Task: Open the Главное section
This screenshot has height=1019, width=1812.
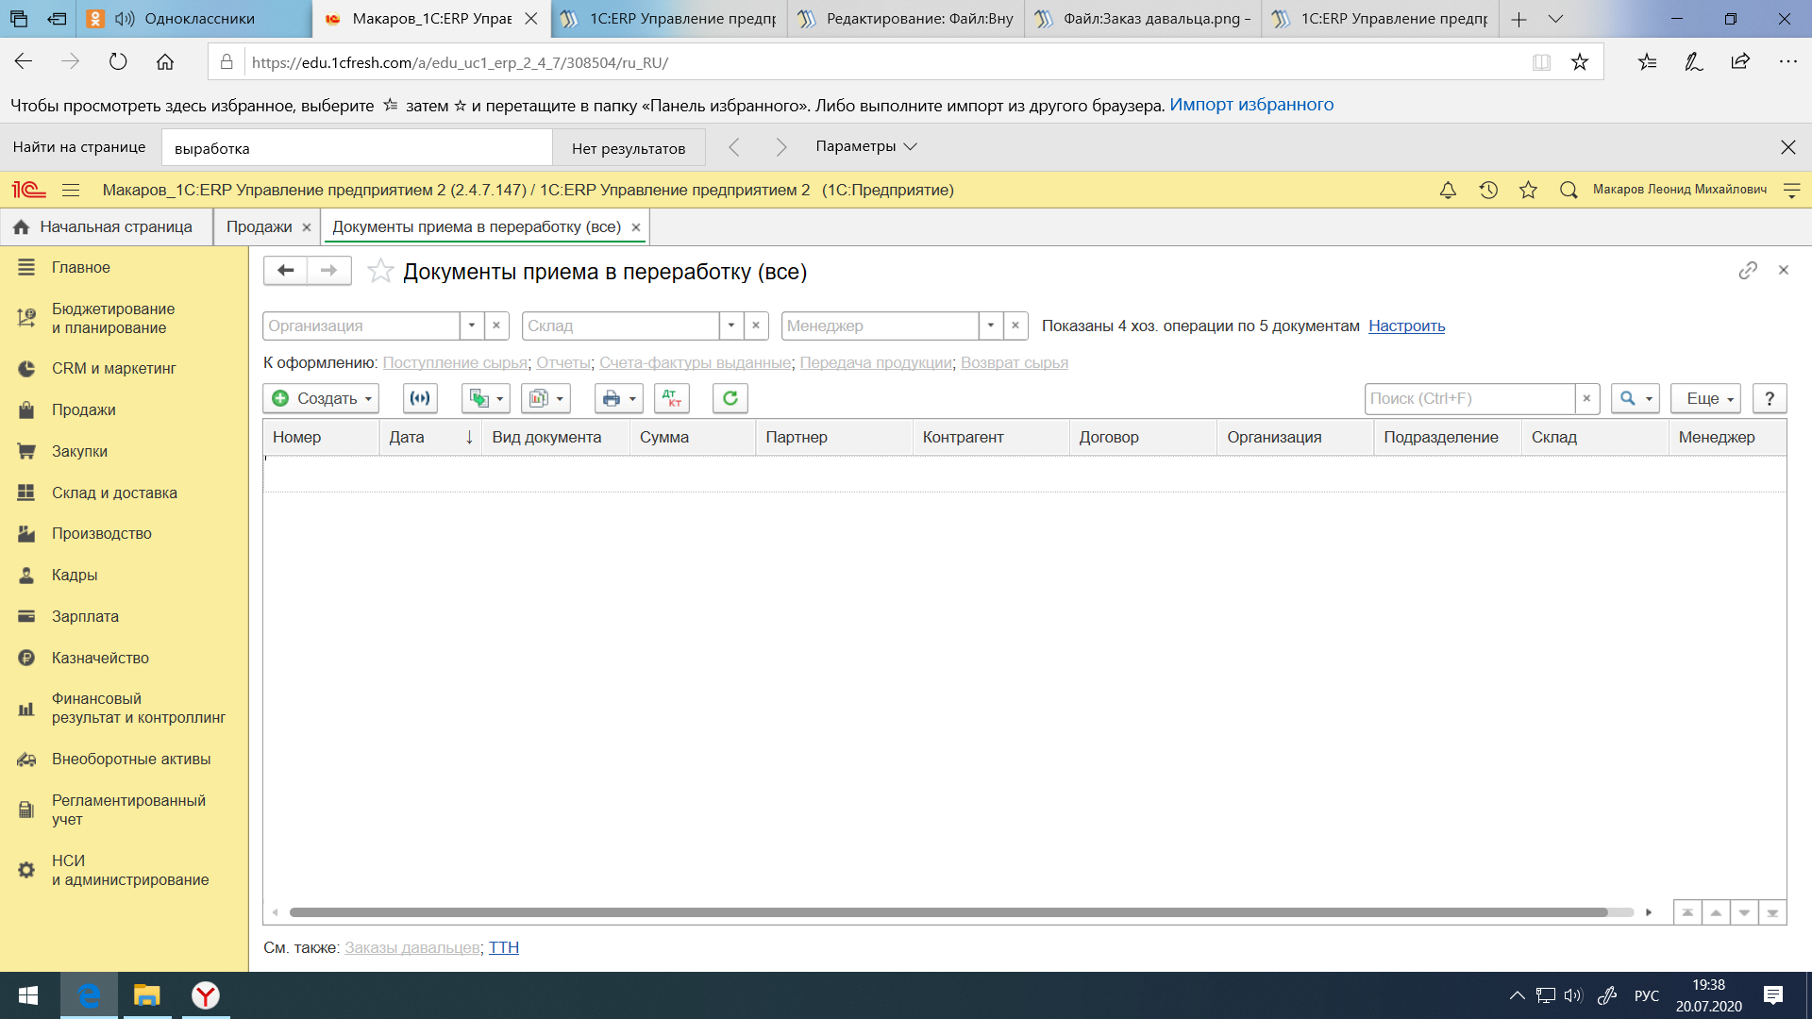Action: (x=81, y=267)
